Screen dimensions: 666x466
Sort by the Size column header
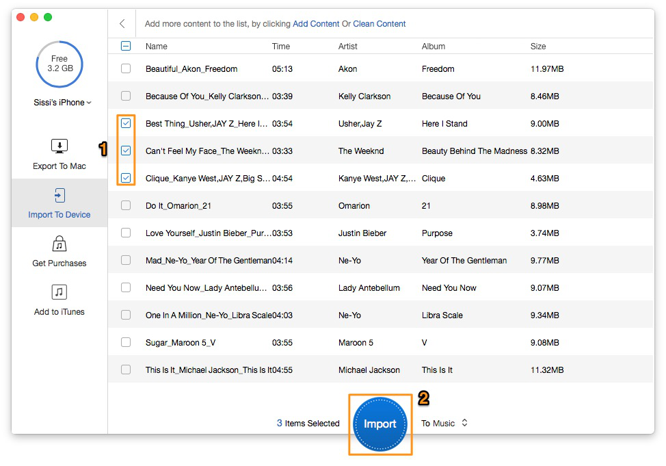click(538, 47)
